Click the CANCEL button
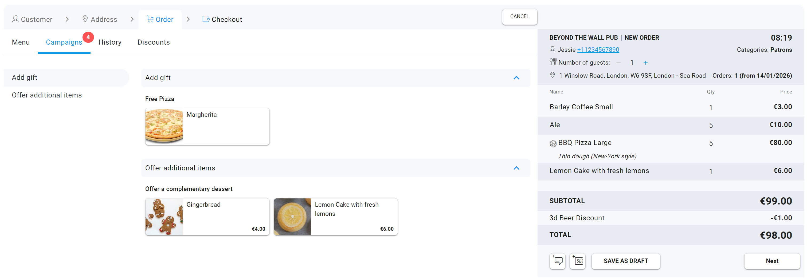807x278 pixels. coord(519,17)
